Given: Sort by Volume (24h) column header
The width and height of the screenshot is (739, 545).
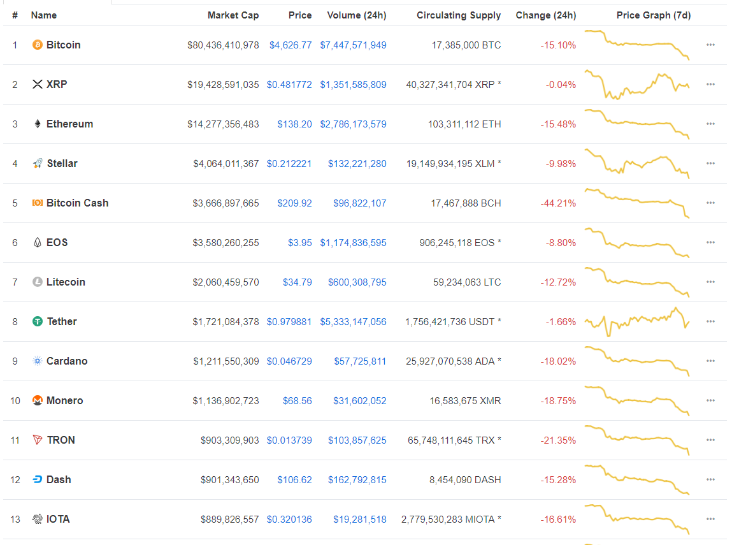Looking at the screenshot, I should [x=356, y=15].
